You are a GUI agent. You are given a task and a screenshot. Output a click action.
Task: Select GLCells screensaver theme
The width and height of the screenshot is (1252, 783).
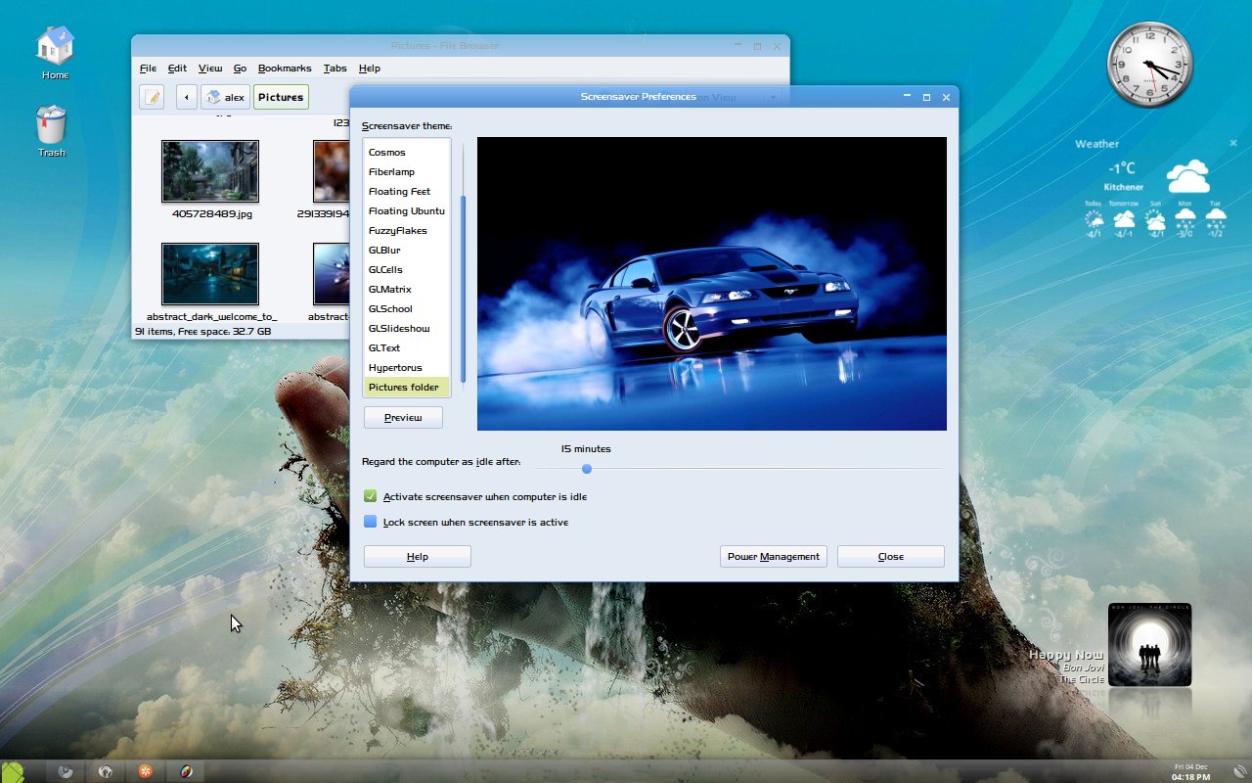[x=407, y=270]
